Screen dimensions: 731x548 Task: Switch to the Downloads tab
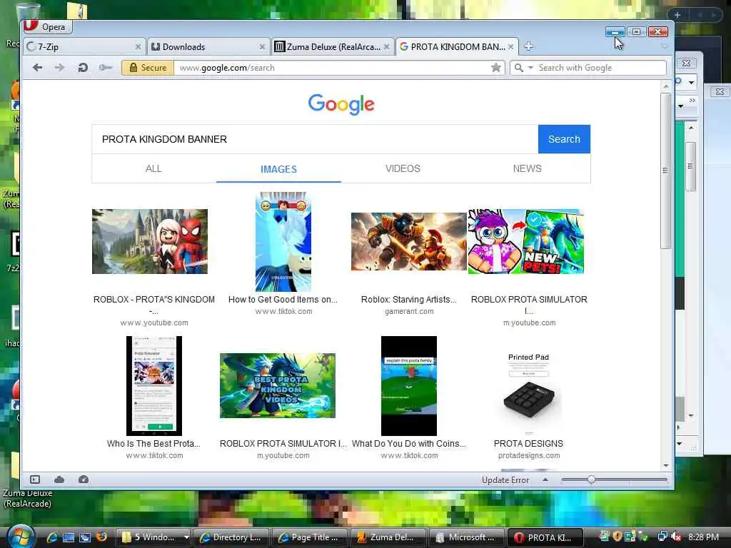208,46
